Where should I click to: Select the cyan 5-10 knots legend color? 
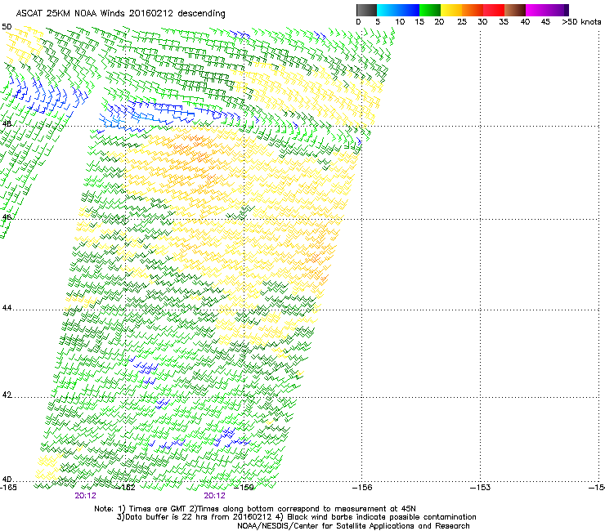pyautogui.click(x=388, y=10)
